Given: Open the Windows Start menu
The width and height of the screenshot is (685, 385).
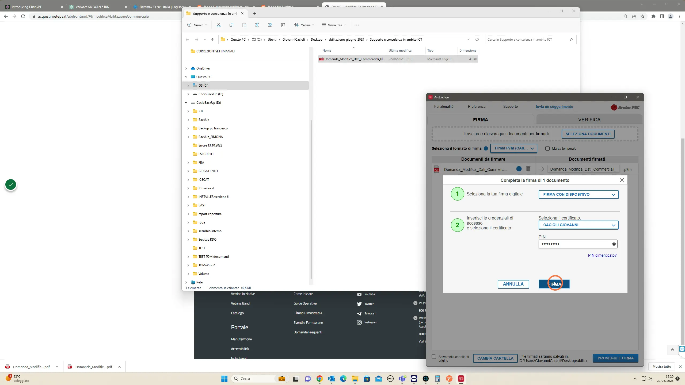Looking at the screenshot, I should click(224, 379).
